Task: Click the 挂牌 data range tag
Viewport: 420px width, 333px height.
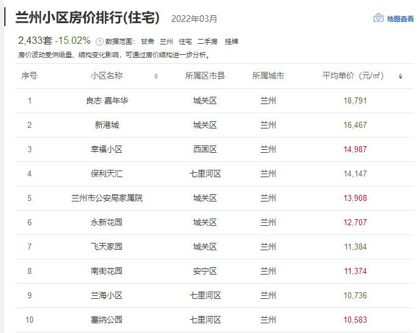Action: [x=232, y=42]
